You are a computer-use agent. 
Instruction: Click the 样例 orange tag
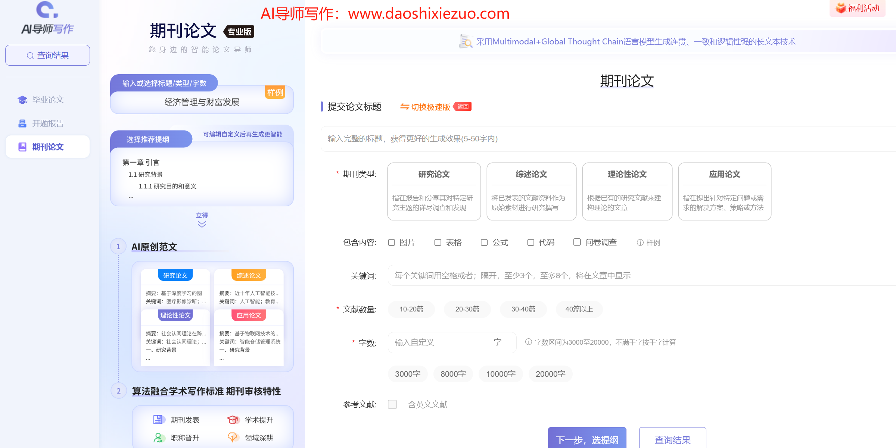pos(275,92)
